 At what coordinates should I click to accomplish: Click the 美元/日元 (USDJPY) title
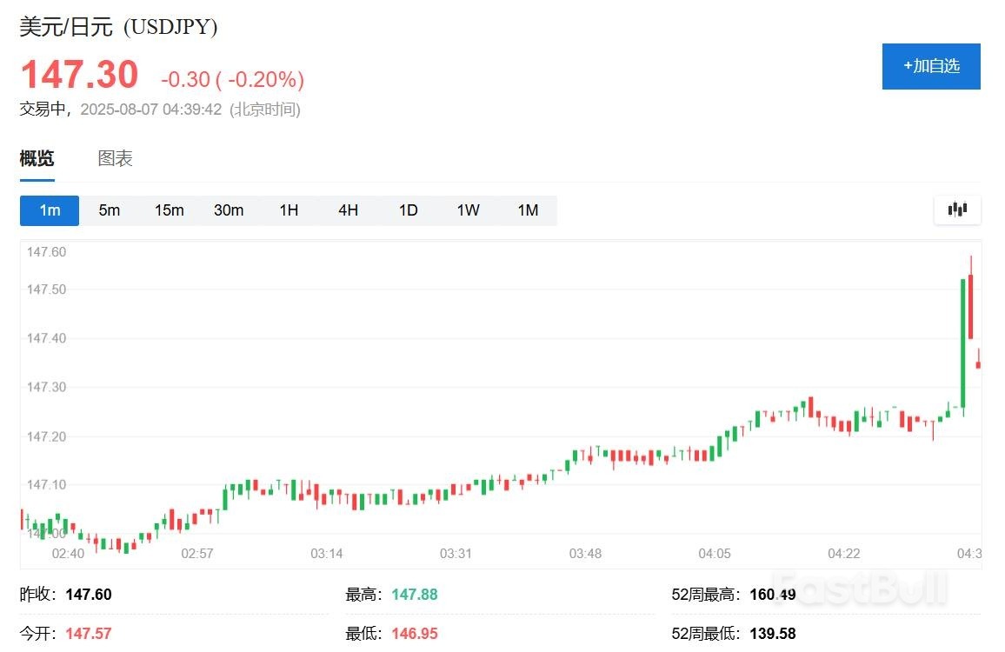coord(118,27)
